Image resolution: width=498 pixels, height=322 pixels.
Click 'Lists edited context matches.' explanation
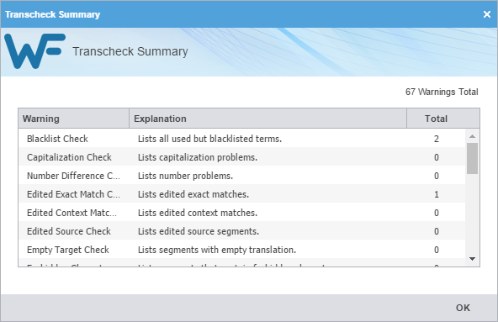point(198,213)
